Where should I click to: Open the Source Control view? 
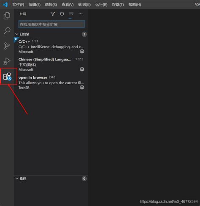coord(7,46)
